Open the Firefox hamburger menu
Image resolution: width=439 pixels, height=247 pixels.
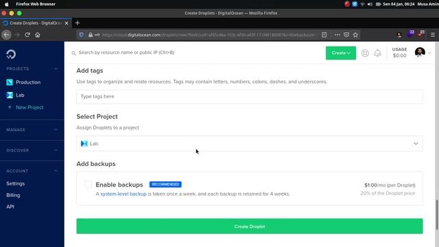point(433,35)
